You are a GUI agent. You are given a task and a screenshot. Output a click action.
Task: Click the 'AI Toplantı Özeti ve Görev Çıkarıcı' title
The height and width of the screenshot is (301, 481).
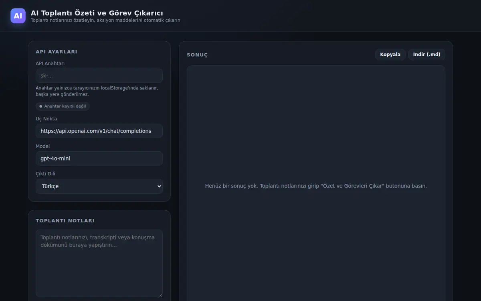pyautogui.click(x=97, y=13)
